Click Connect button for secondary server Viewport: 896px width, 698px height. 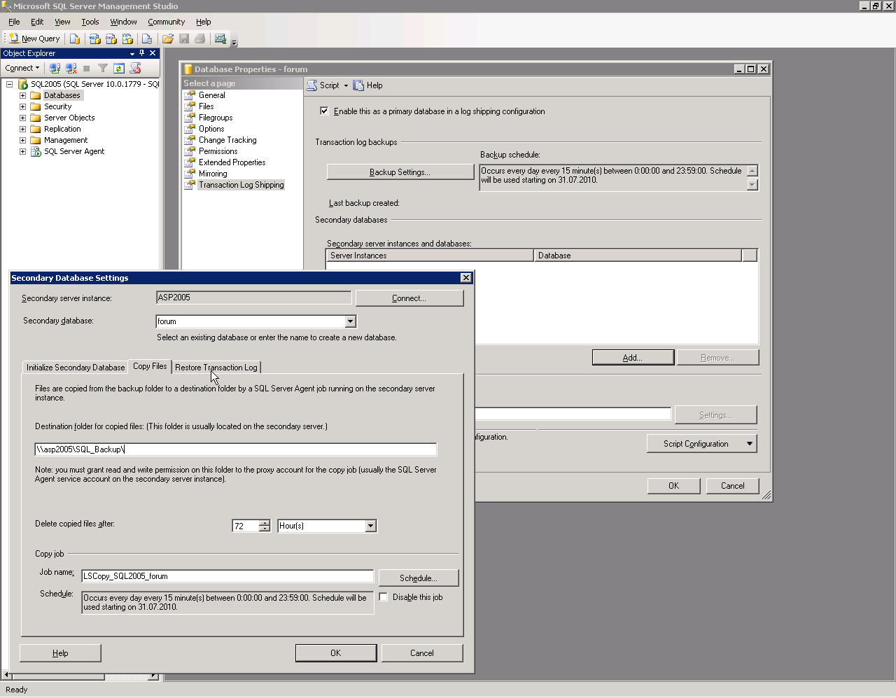409,298
